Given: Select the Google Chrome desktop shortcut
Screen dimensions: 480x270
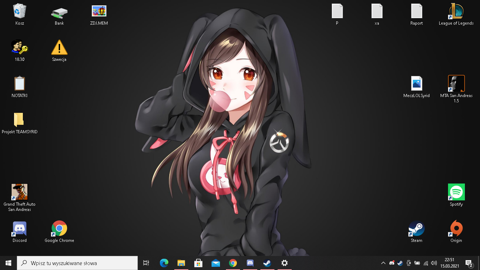Looking at the screenshot, I should (x=59, y=232).
